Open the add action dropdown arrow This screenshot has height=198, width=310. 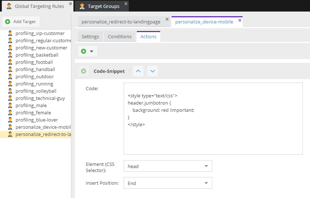click(x=92, y=51)
